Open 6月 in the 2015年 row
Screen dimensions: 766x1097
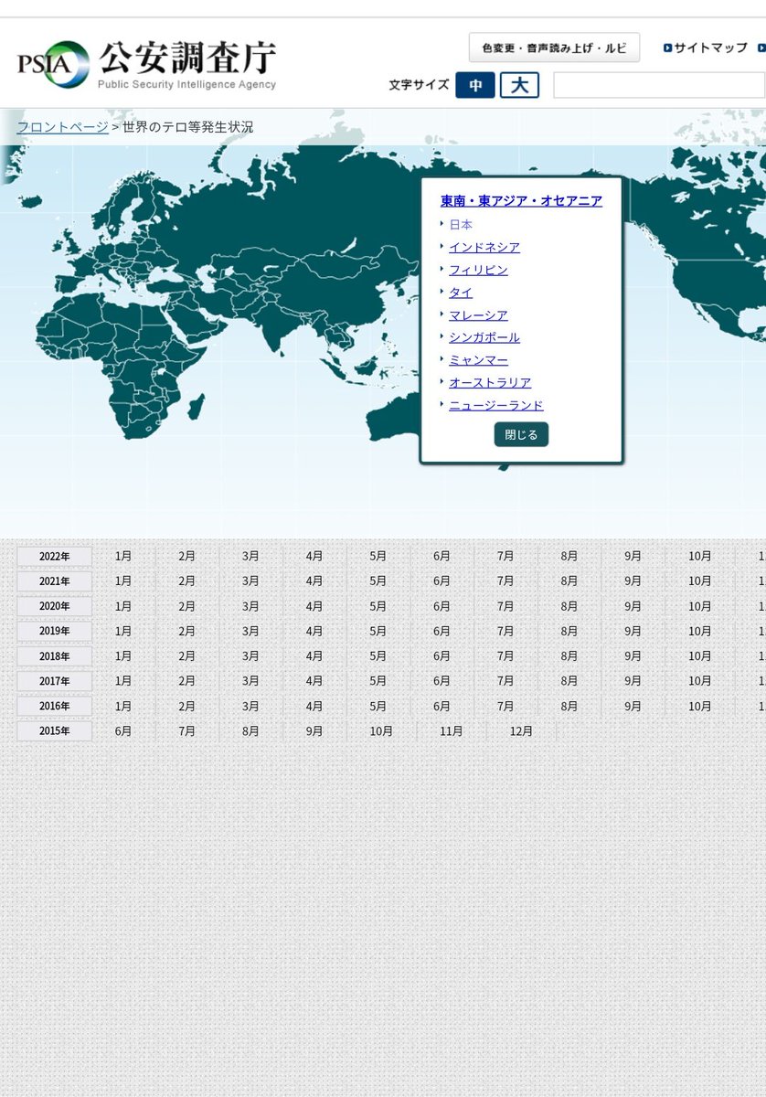click(123, 731)
